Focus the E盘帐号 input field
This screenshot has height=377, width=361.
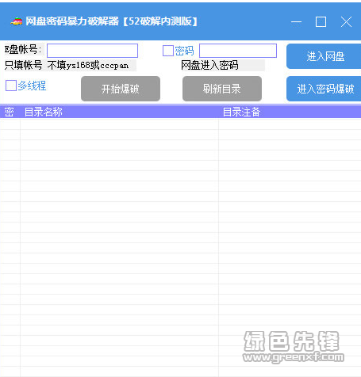click(x=92, y=51)
